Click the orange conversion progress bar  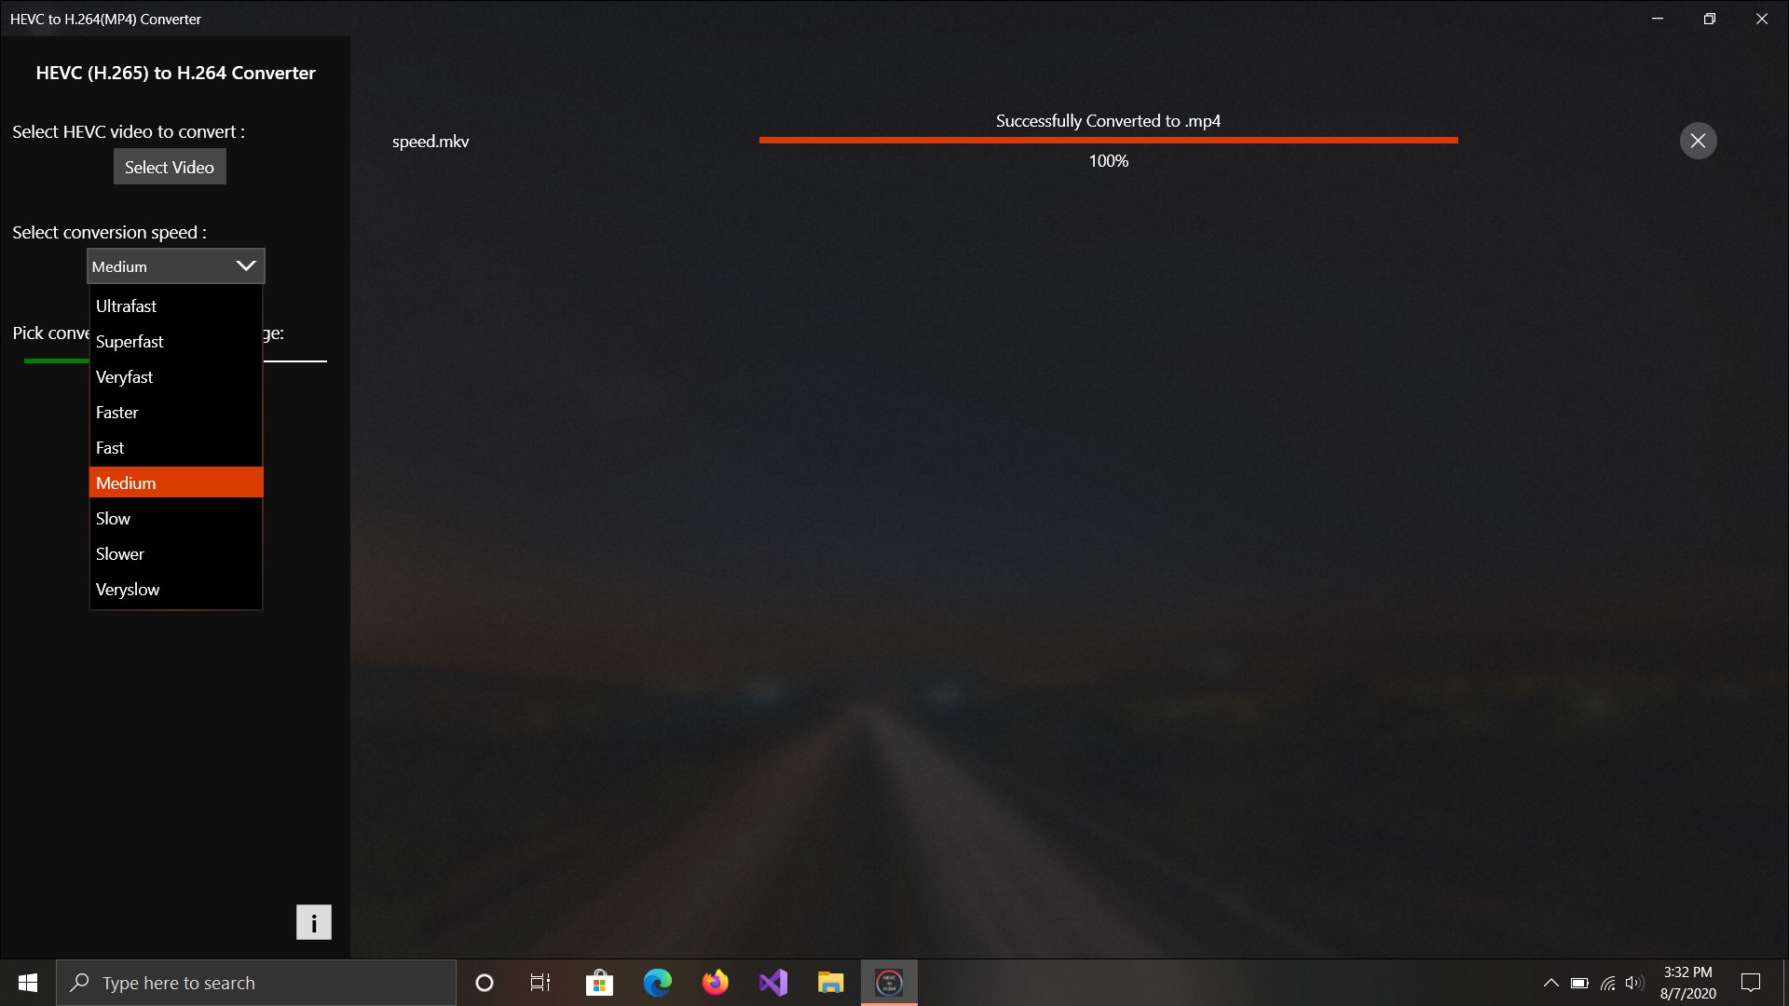click(x=1107, y=139)
